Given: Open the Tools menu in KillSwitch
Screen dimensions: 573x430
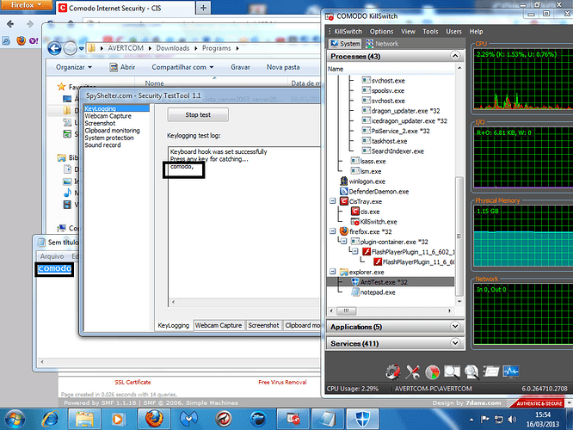Looking at the screenshot, I should (430, 32).
